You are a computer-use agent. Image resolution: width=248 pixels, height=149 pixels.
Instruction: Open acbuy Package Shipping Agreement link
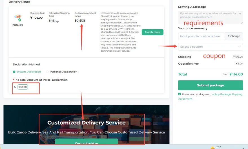click(x=227, y=94)
